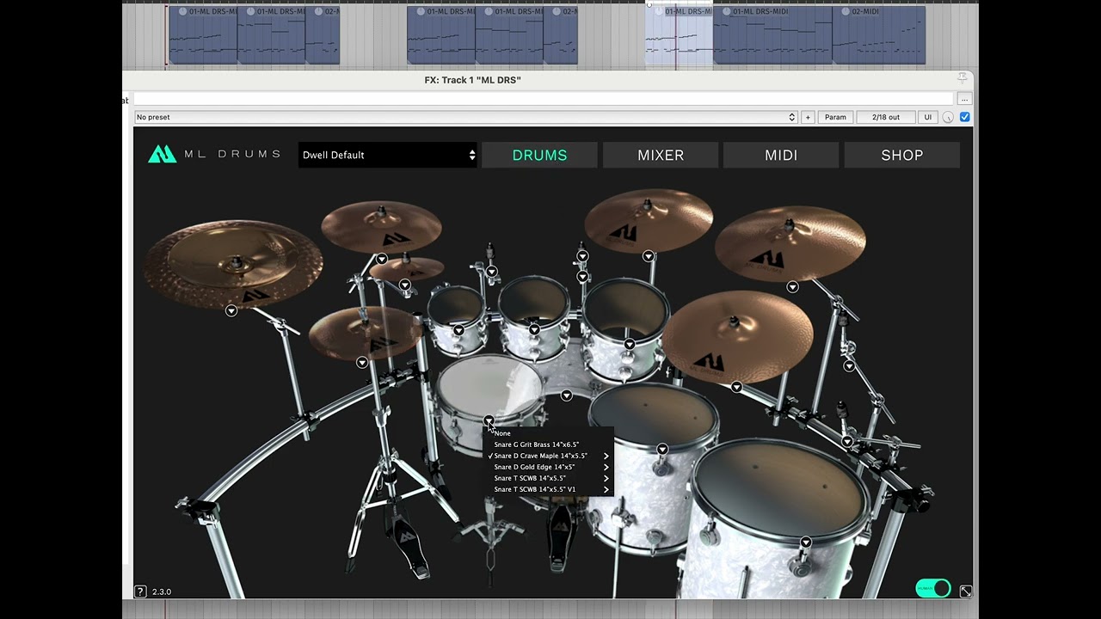
Task: Click the snare drum selector arrow
Action: click(489, 420)
